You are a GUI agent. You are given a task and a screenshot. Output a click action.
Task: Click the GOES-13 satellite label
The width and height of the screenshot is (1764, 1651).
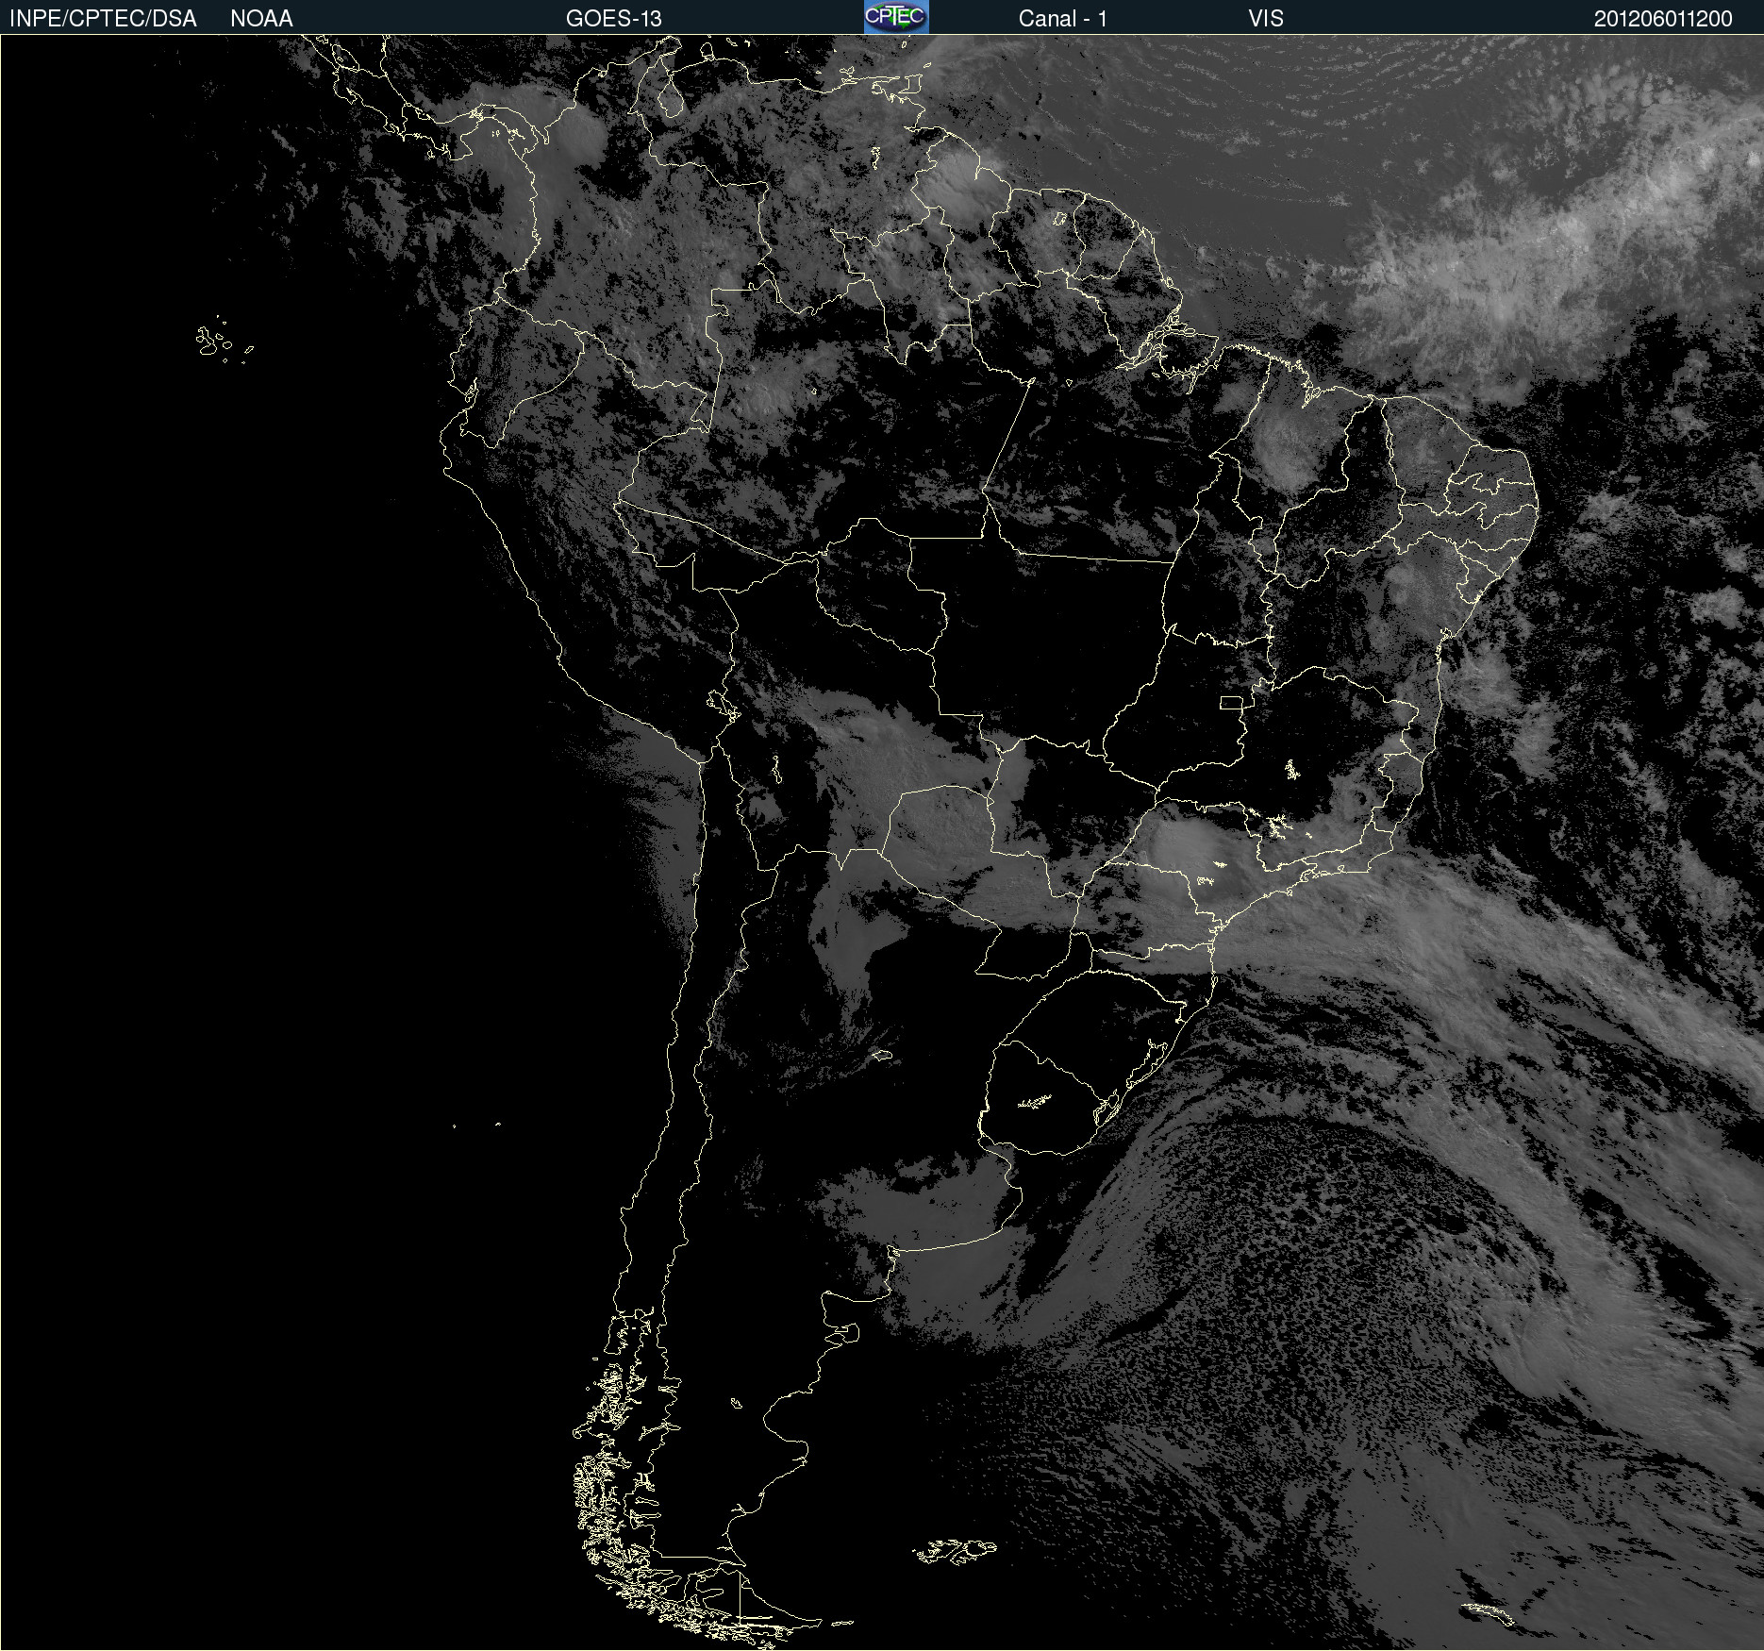coord(614,19)
